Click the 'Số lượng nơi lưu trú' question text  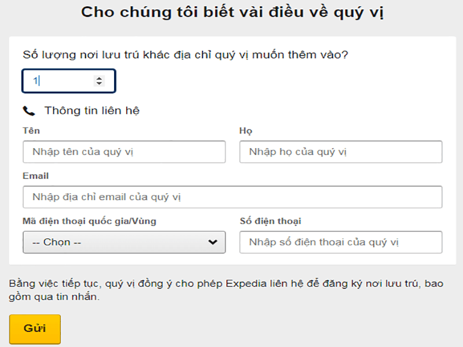pyautogui.click(x=186, y=56)
